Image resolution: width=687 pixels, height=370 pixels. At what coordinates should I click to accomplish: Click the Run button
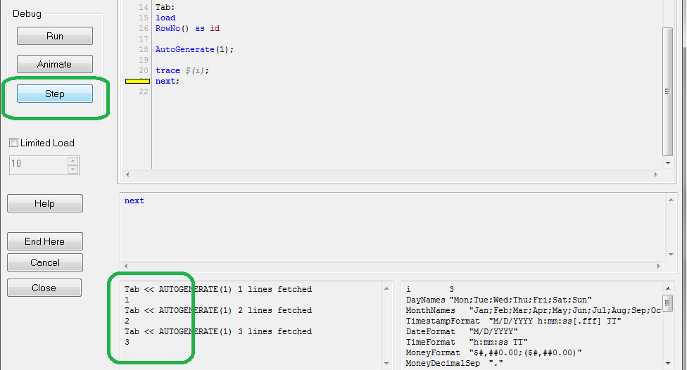point(55,36)
